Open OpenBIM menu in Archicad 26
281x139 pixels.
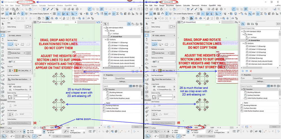(x=212, y=5)
